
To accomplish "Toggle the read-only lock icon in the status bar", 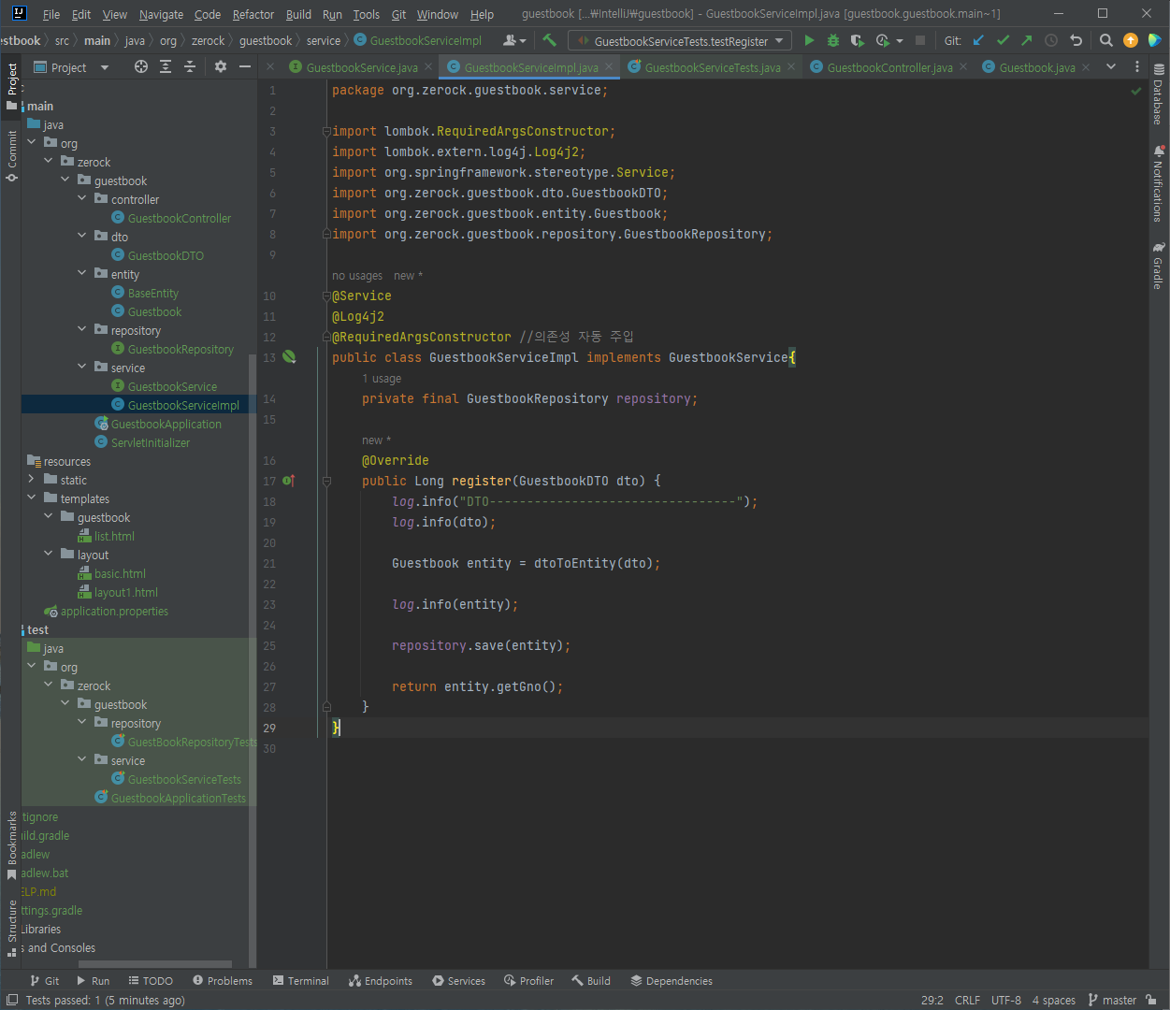I will click(1151, 1000).
